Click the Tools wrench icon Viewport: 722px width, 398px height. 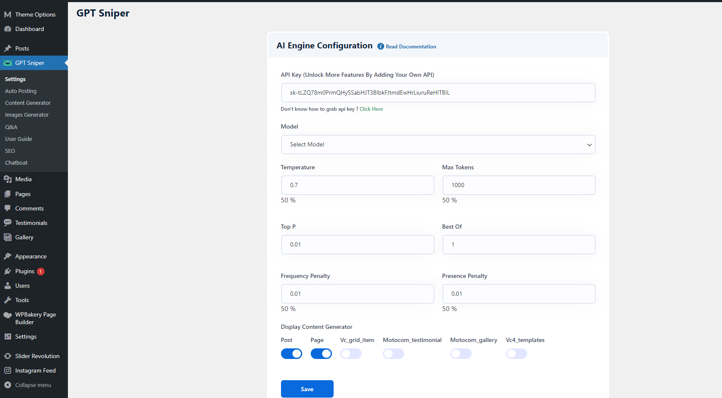coord(8,300)
